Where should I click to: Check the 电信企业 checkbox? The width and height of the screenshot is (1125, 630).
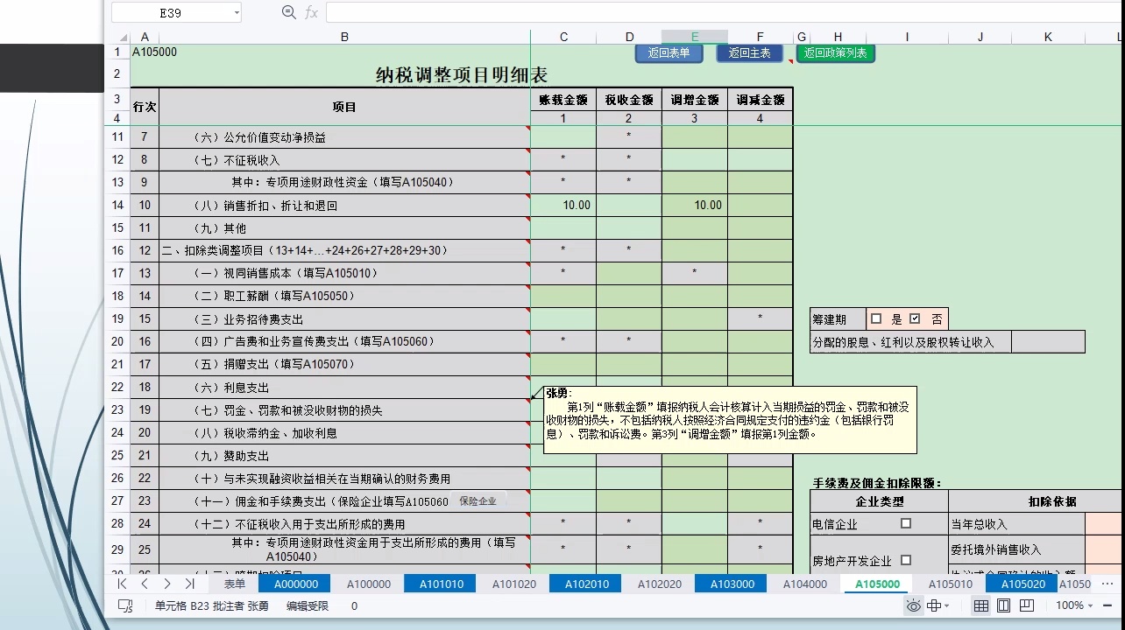pyautogui.click(x=906, y=523)
